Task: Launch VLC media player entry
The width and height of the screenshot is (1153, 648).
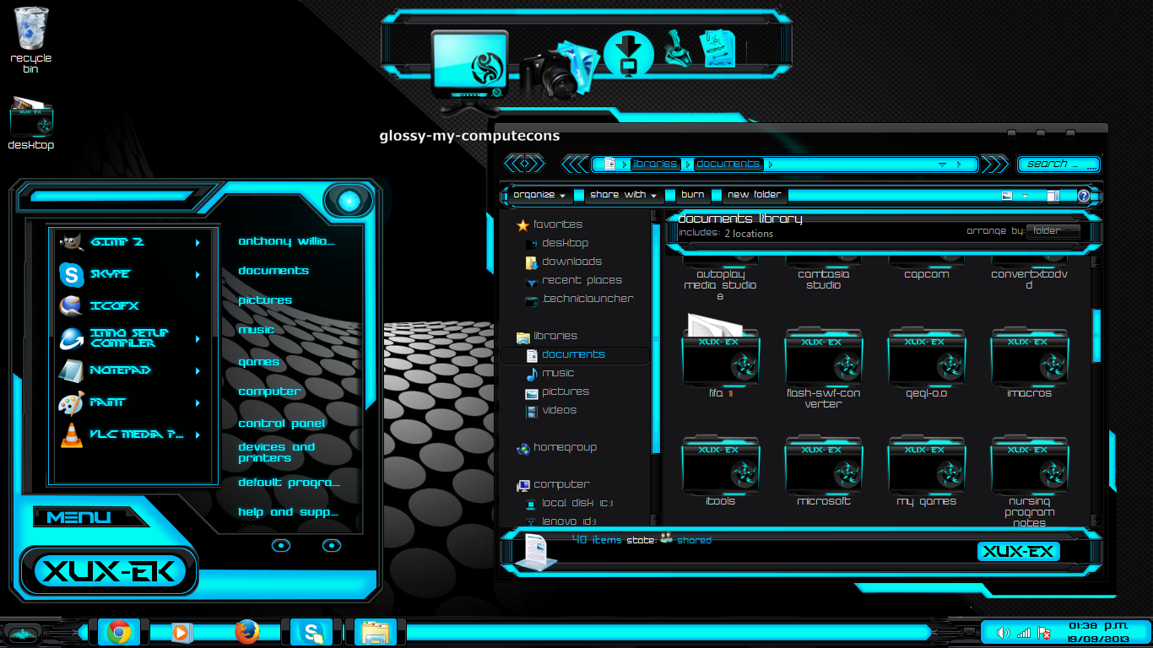Action: click(x=131, y=435)
